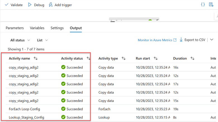The width and height of the screenshot is (218, 122).
Task: Click the Validate checkmark icon
Action: (x=6, y=5)
